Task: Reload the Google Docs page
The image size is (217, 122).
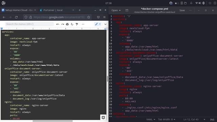Action: (x=16, y=17)
